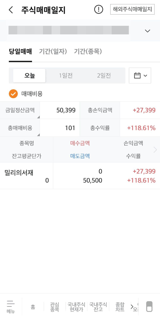160x318 pixels.
Task: Open 관심종목 watchlist screen
Action: (54, 307)
